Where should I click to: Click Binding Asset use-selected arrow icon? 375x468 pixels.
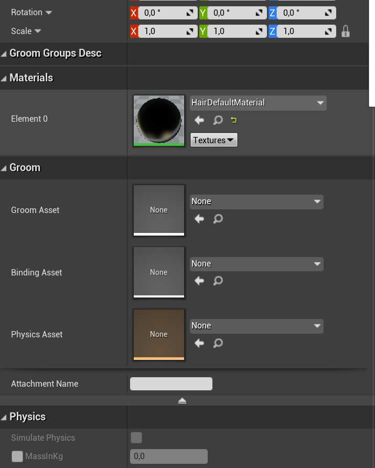[x=199, y=281]
